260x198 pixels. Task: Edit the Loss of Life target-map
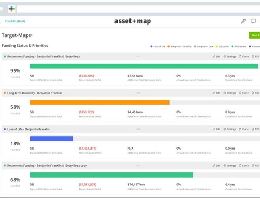pos(216,129)
